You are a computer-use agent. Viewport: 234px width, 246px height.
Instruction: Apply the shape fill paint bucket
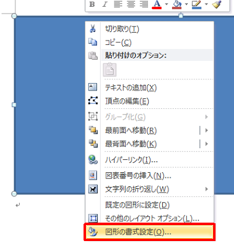[177, 4]
